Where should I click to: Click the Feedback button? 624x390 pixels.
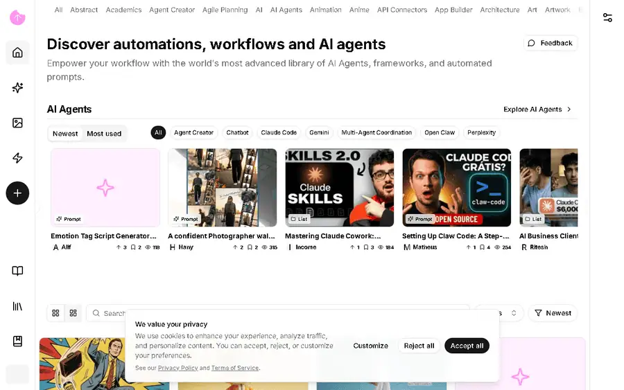551,43
